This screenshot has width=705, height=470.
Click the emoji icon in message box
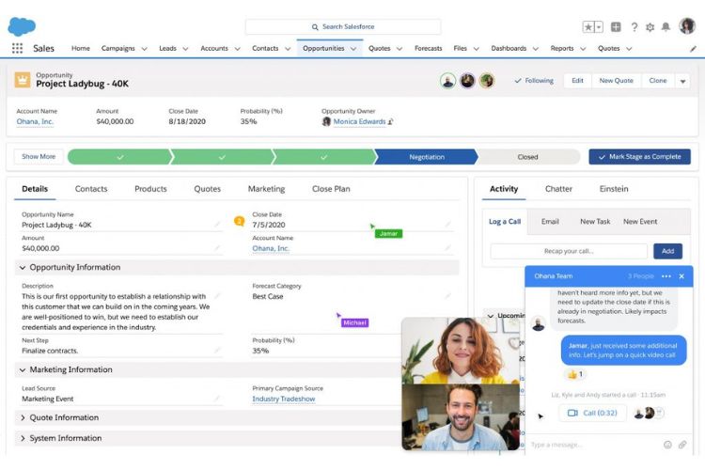(668, 445)
